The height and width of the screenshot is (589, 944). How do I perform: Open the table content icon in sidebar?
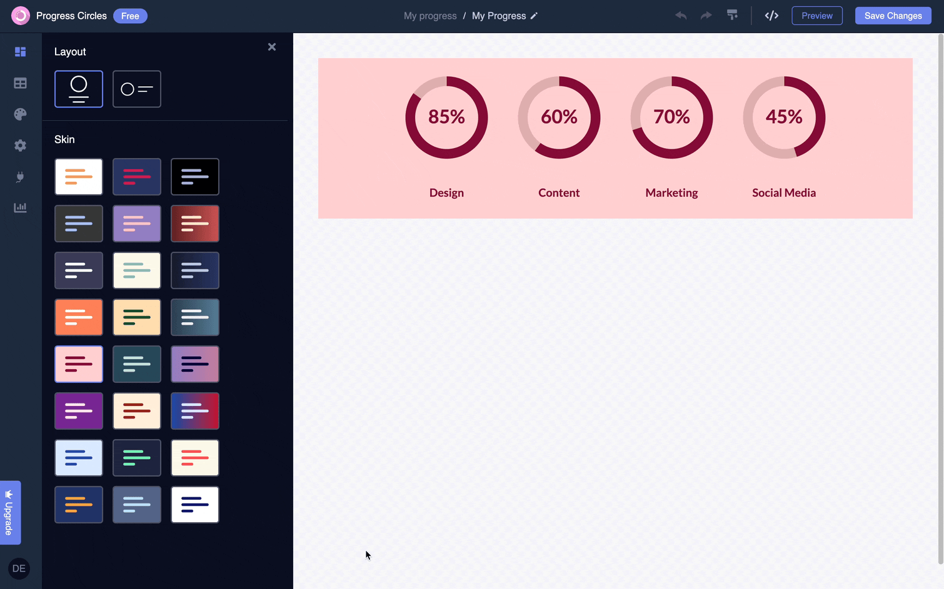20,83
